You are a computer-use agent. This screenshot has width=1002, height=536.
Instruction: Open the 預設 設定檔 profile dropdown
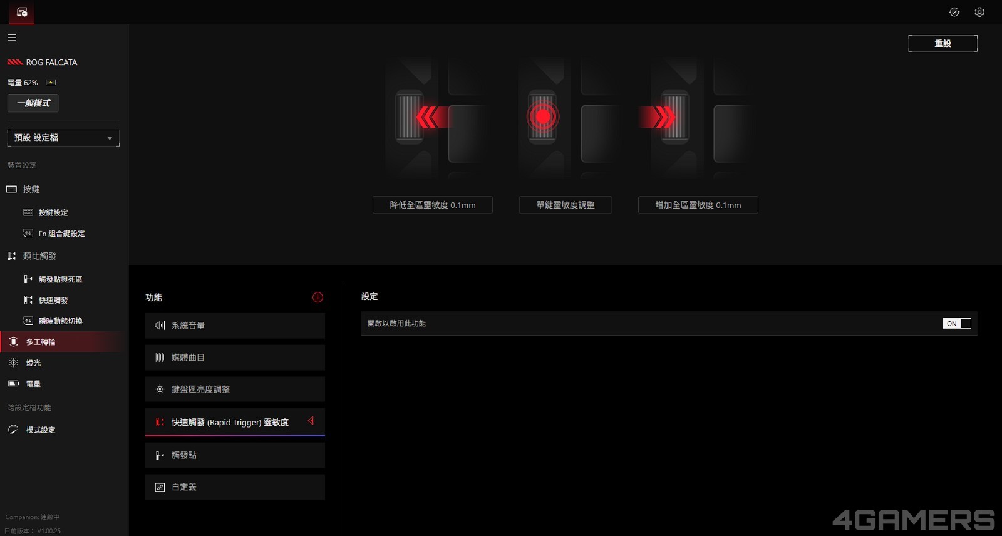point(63,138)
